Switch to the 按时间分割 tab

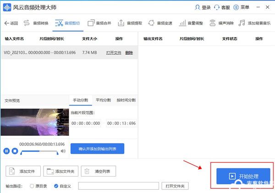click(x=126, y=100)
